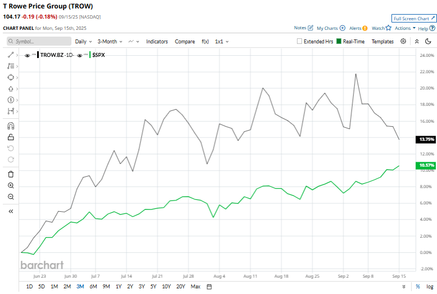Open chart settings gear
Screen dimensions: 437x294
403,41
